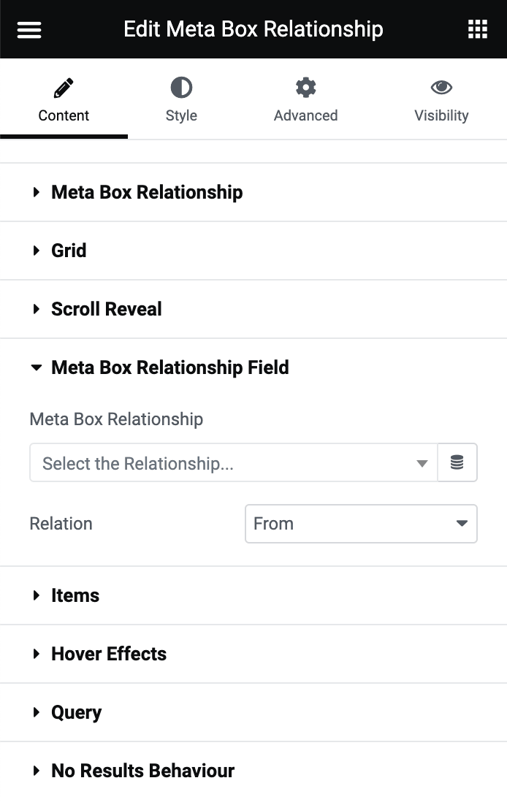Expand the Meta Box Relationship section

click(146, 192)
